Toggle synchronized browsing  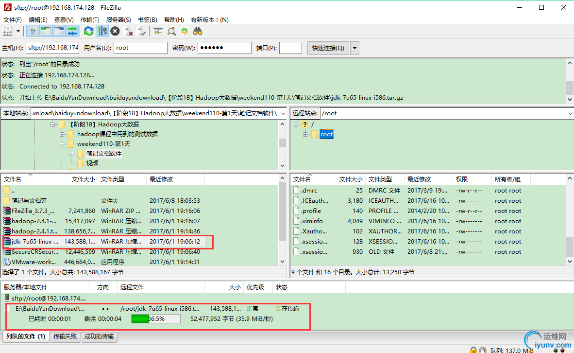(185, 32)
